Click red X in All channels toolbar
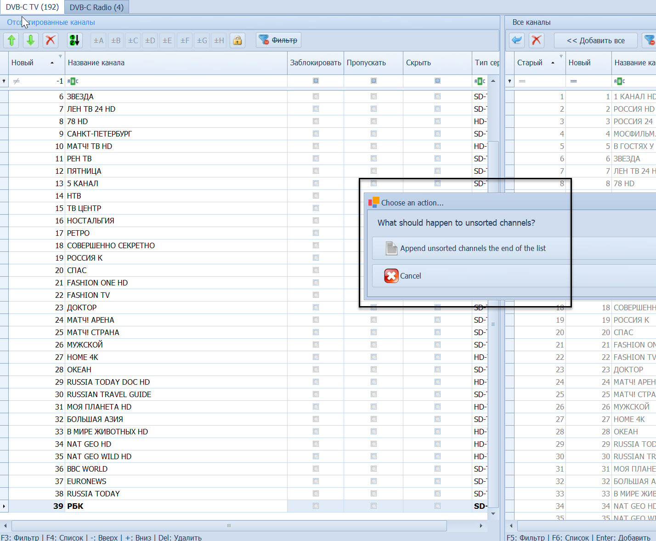This screenshot has width=656, height=541. click(x=536, y=40)
